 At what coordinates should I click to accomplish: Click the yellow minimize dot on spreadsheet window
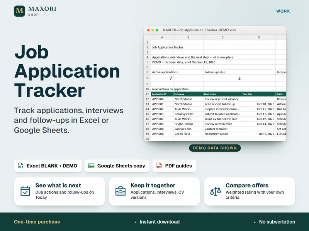click(x=153, y=30)
